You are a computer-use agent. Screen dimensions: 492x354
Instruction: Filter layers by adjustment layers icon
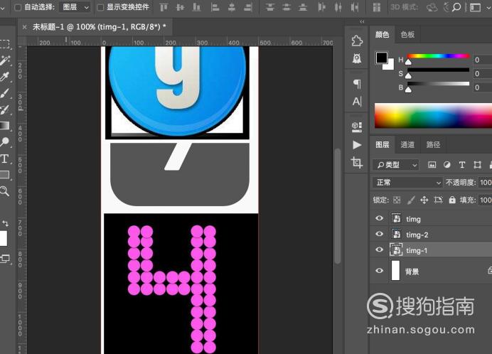pyautogui.click(x=446, y=165)
